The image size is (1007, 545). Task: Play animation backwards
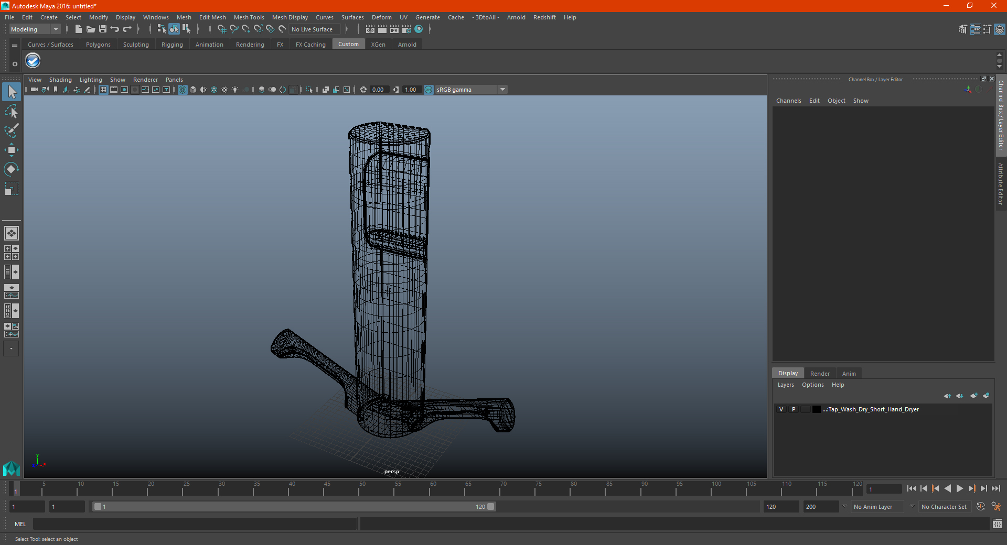pyautogui.click(x=947, y=488)
